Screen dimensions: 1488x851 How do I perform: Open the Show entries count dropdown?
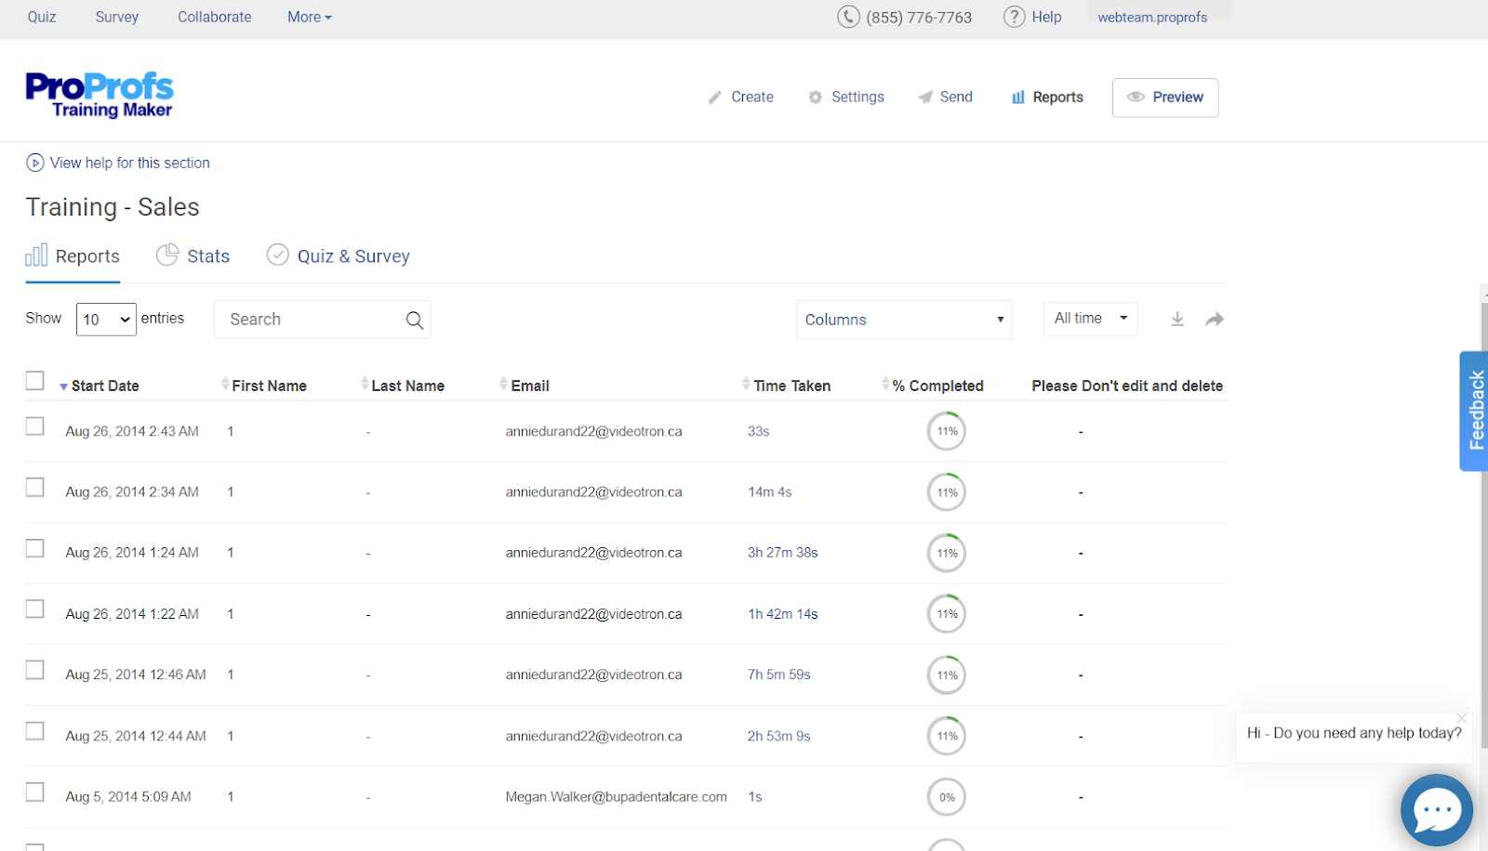(106, 320)
